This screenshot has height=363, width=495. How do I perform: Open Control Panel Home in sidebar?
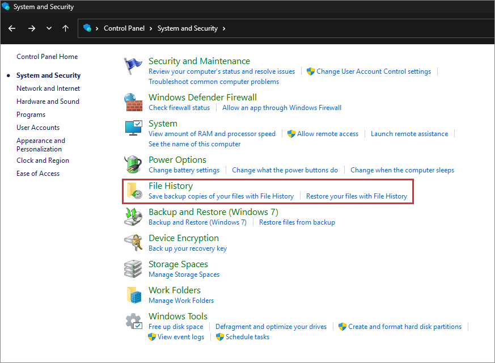pos(47,57)
